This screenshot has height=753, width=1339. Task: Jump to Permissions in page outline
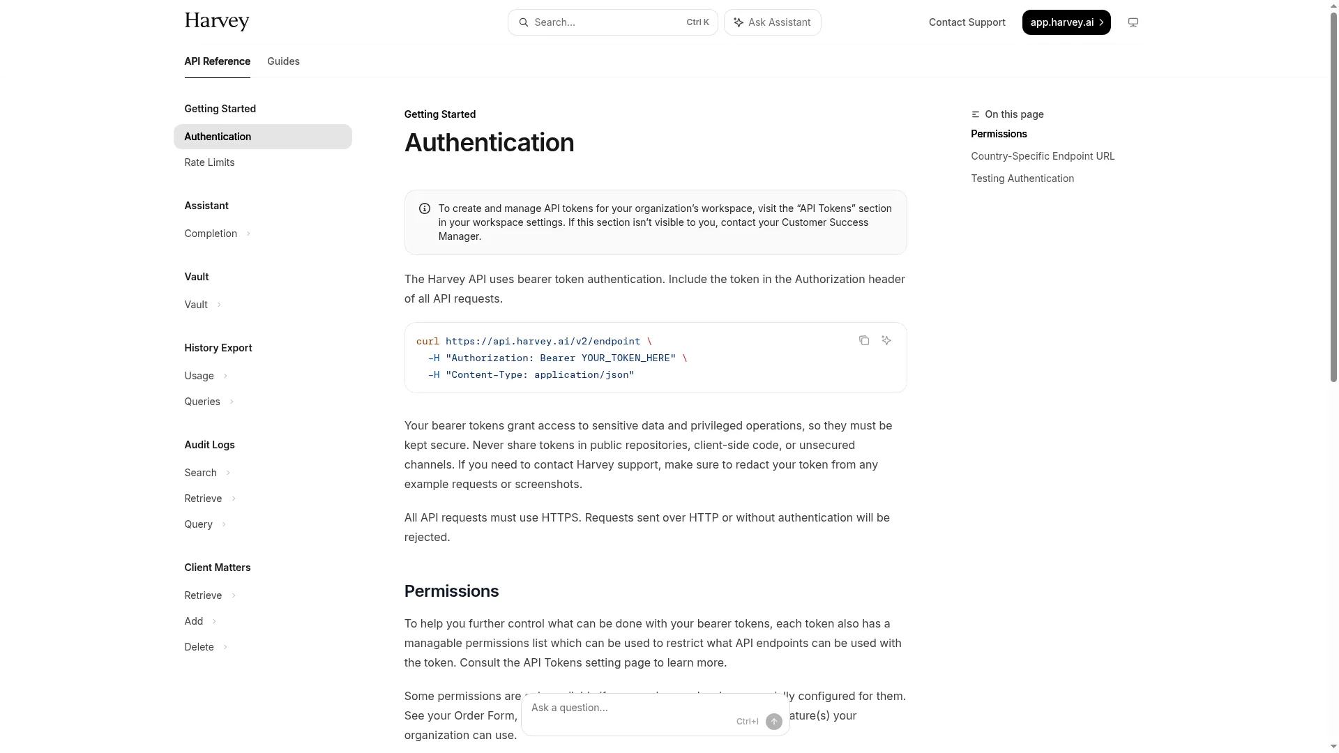click(999, 134)
